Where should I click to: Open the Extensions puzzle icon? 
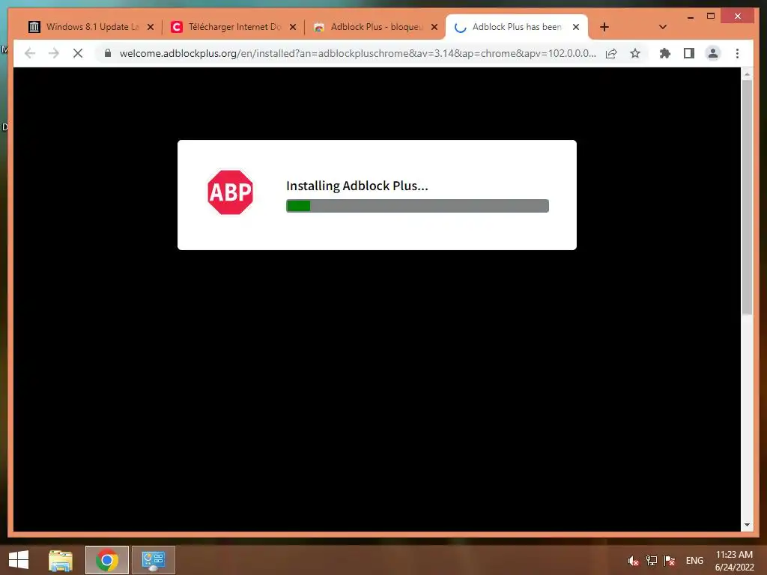tap(665, 53)
